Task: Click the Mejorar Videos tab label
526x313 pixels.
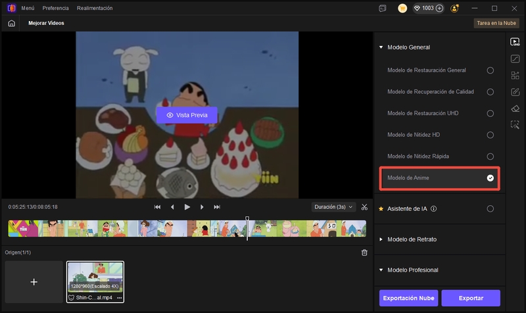Action: click(x=46, y=23)
